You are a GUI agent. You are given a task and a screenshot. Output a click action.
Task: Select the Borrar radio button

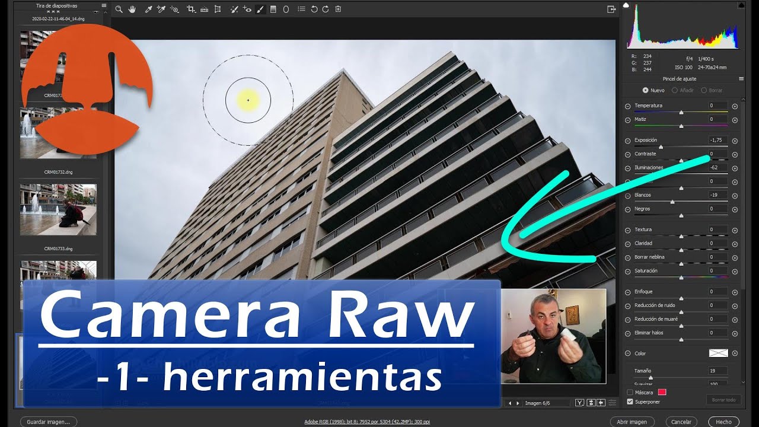(x=704, y=90)
